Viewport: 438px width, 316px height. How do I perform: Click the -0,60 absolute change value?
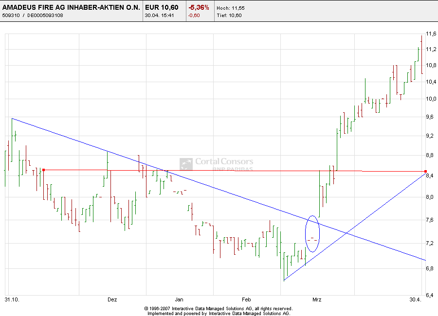tap(195, 15)
